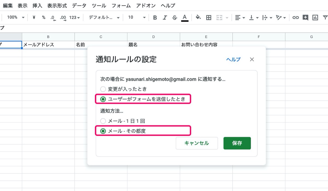Select column B header
This screenshot has width=328, height=191.
48,37
